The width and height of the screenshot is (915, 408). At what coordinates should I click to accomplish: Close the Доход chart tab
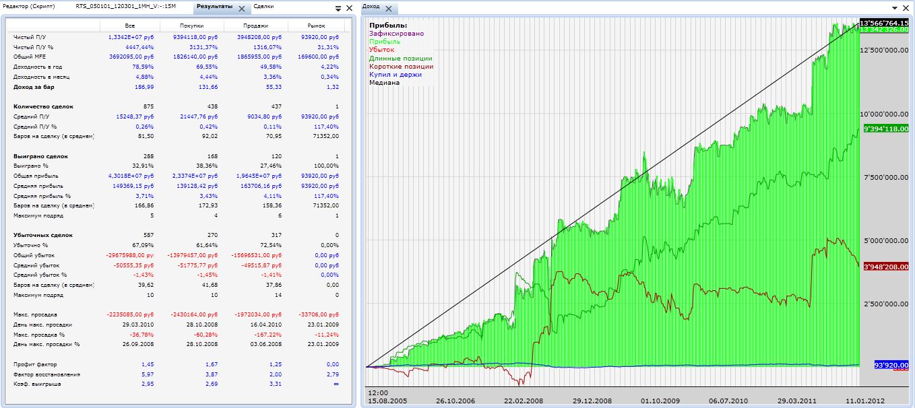[389, 9]
